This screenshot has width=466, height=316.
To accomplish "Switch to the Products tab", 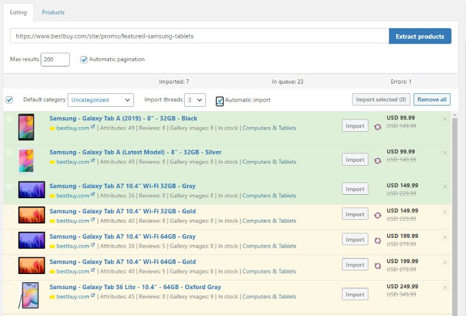I will 53,12.
